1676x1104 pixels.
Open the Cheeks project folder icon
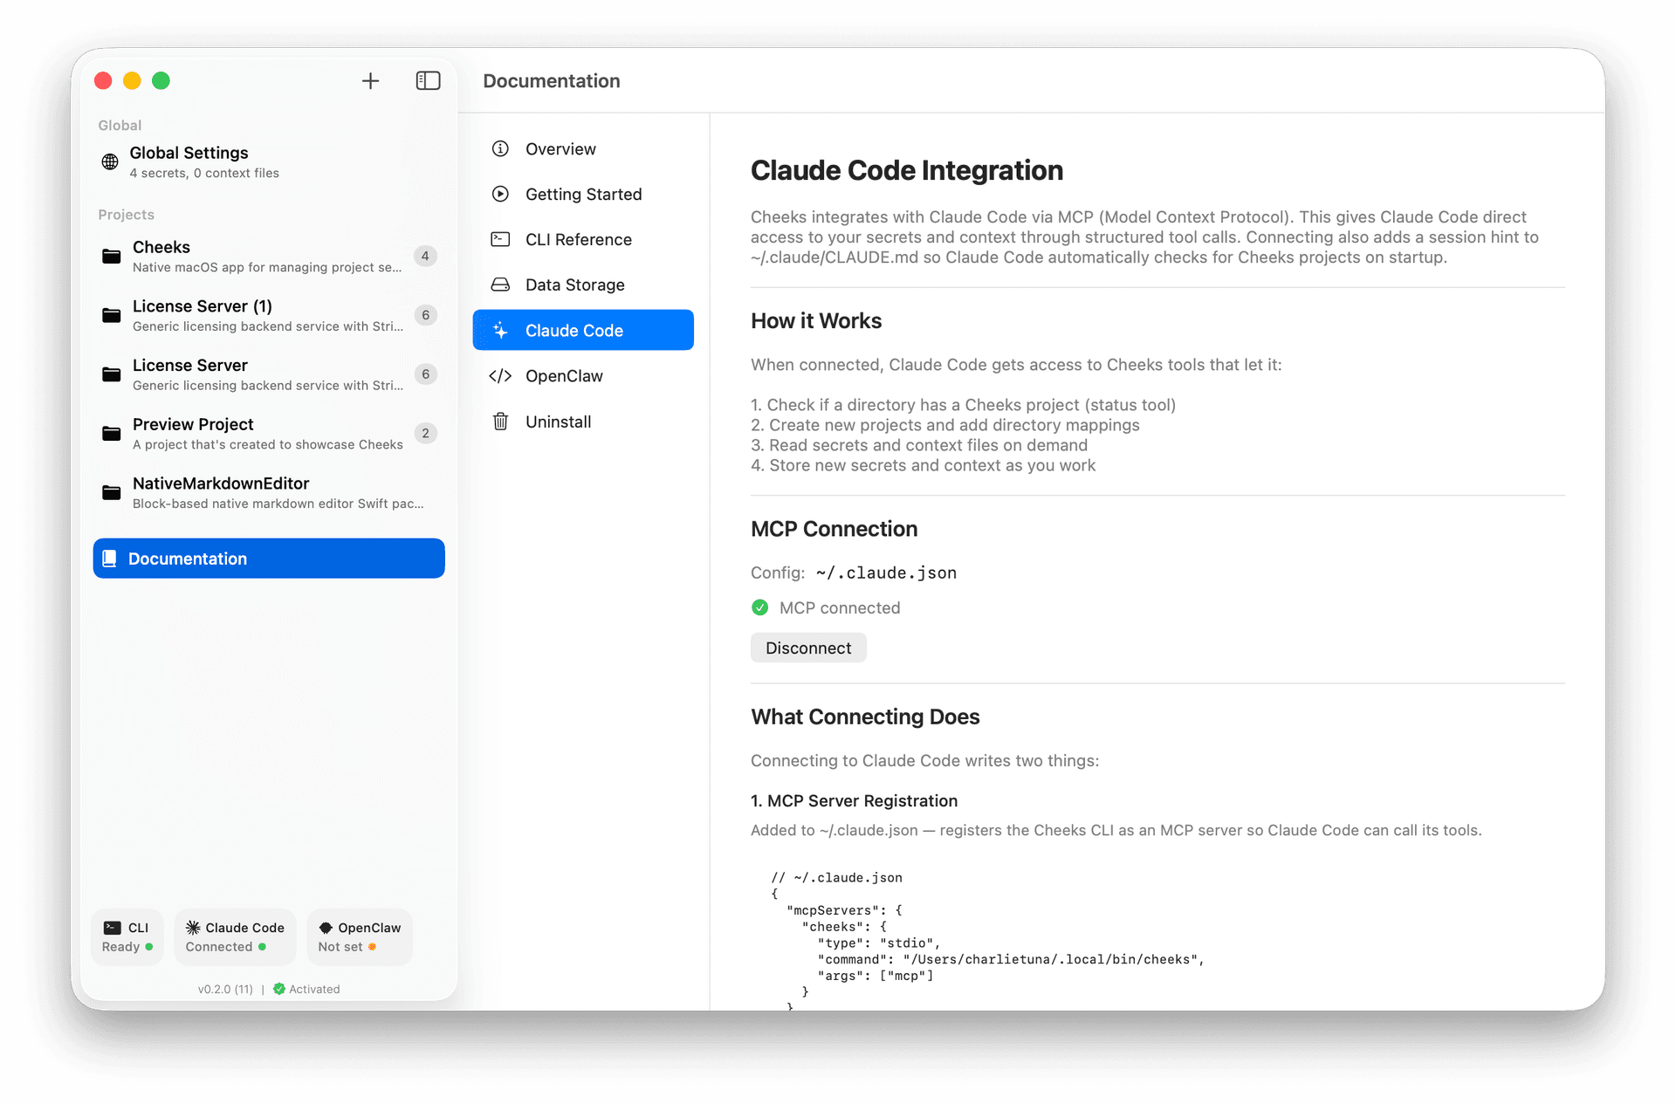(x=111, y=256)
